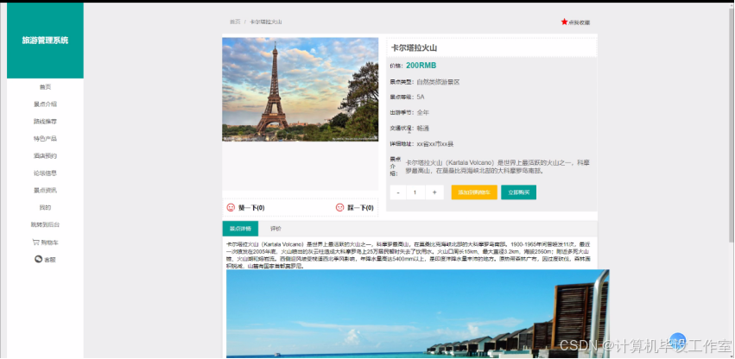Click 卡尔塔拉火山 in the breadcrumb
This screenshot has height=359, width=735.
266,22
